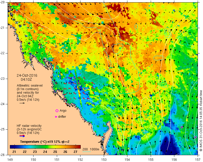Click the latitude axis label -25
Image resolution: width=203 pixels, height=162 pixels.
click(x=3, y=129)
